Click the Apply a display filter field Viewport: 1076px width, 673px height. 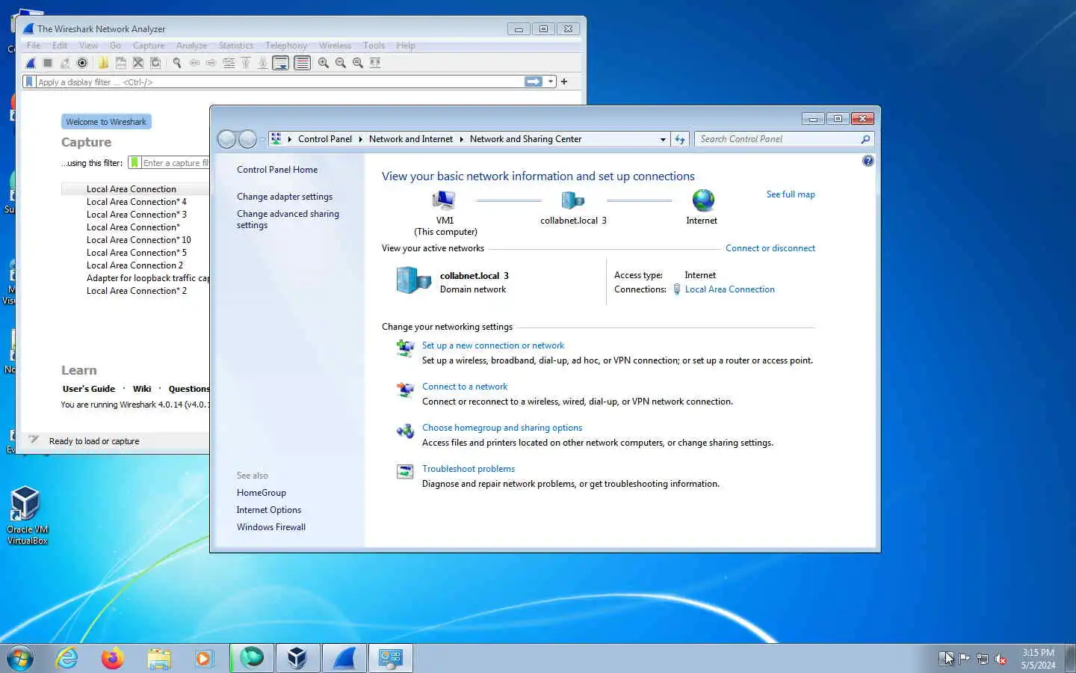coord(280,82)
